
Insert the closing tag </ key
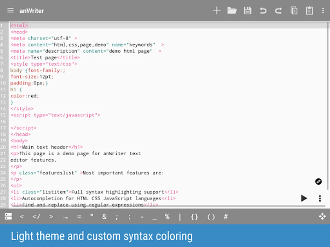tap(36, 217)
